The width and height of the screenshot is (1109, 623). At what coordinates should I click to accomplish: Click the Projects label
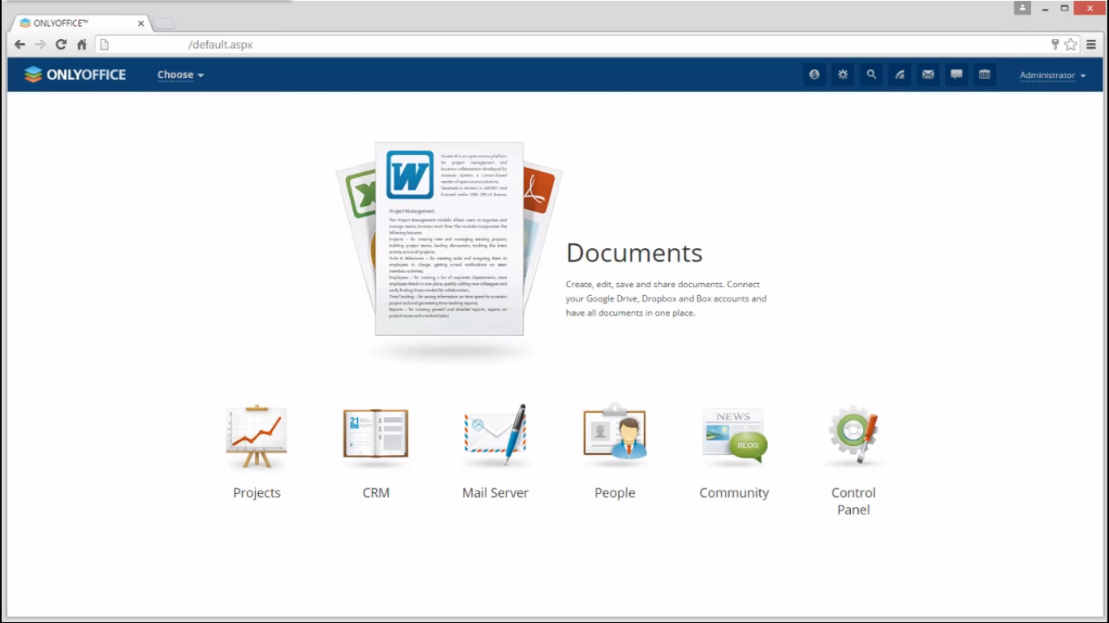tap(257, 492)
